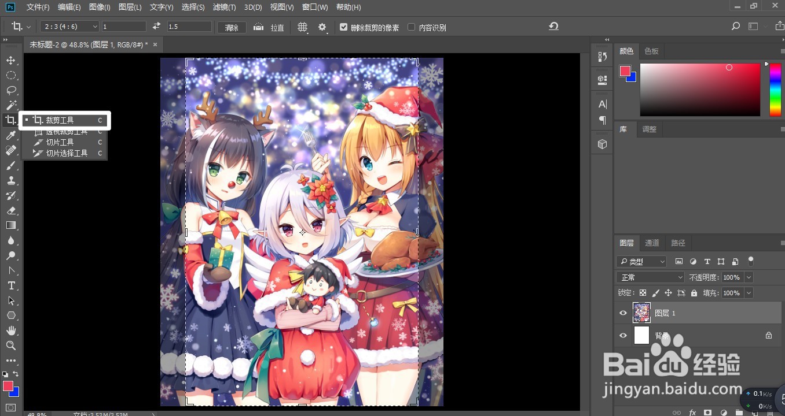Screen dimensions: 785x416
Task: Select the Pen tool
Action: (x=10, y=270)
